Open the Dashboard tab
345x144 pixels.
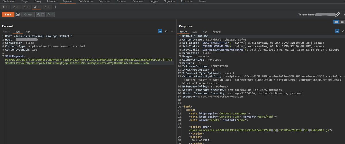click(x=9, y=1)
